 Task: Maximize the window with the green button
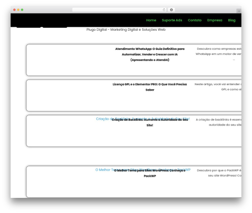tap(22, 10)
